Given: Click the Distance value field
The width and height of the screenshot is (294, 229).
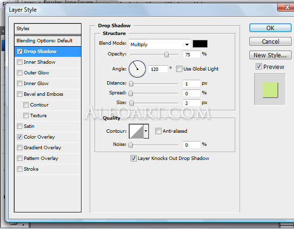Looking at the screenshot, I should click(x=192, y=84).
